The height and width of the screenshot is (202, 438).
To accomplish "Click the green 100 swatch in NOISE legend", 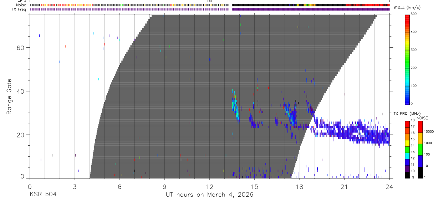I will (x=420, y=150).
